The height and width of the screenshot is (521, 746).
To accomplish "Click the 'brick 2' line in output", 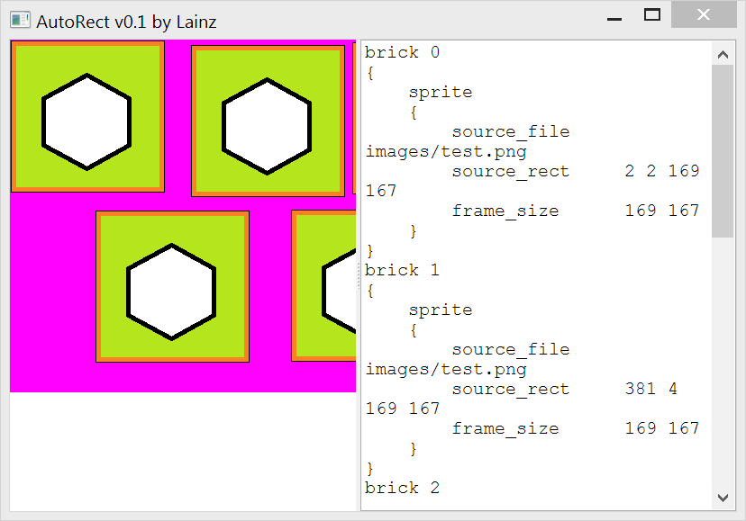I will pyautogui.click(x=402, y=488).
